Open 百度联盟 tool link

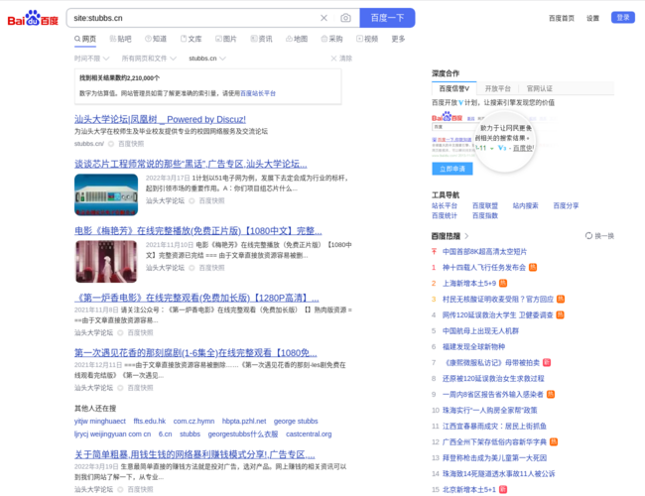tap(485, 205)
